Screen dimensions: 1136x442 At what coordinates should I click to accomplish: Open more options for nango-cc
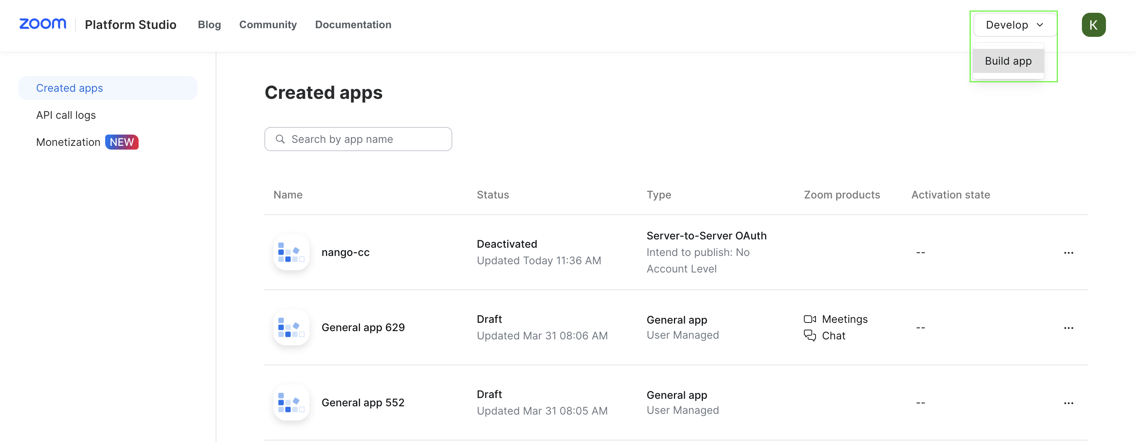tap(1068, 253)
